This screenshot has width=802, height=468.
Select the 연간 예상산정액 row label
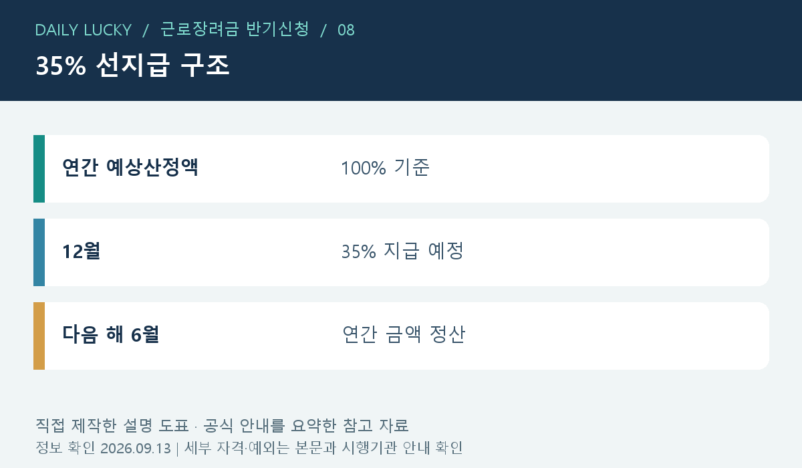point(130,168)
